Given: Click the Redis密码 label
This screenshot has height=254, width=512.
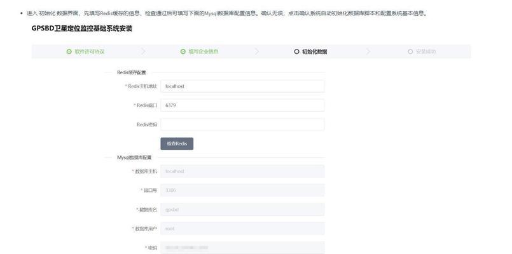Looking at the screenshot, I should [147, 124].
